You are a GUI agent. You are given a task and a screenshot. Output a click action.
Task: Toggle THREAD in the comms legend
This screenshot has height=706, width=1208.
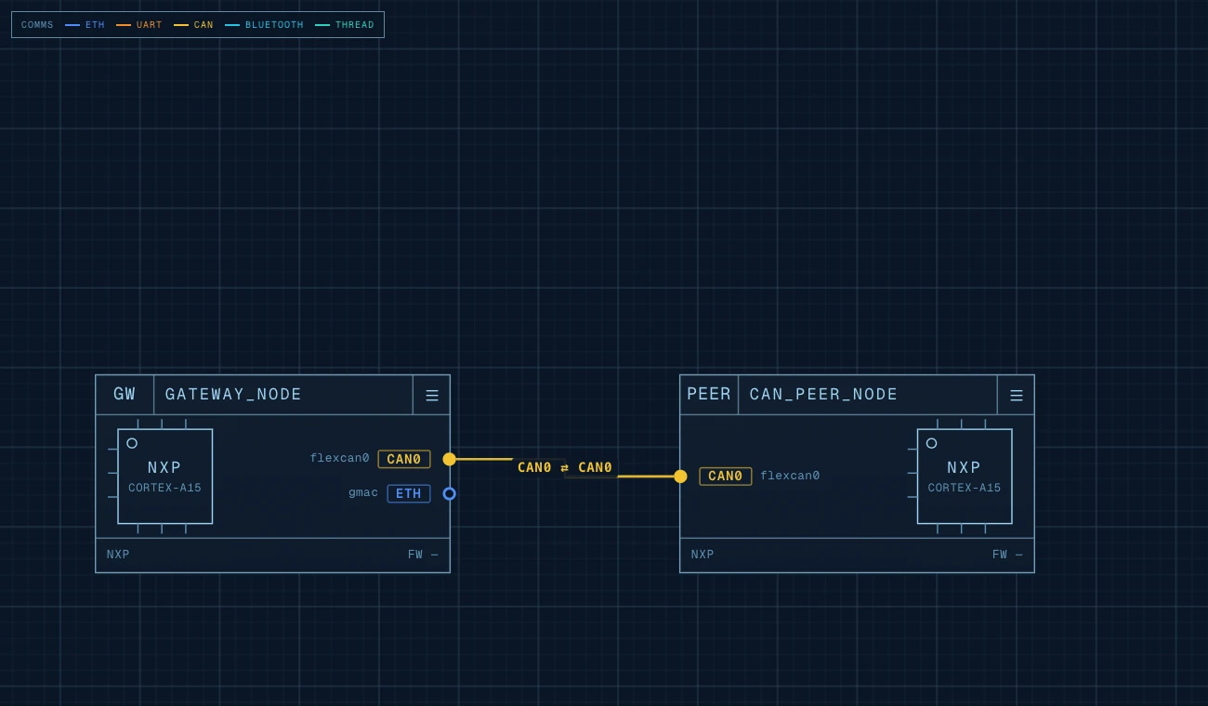pos(345,25)
